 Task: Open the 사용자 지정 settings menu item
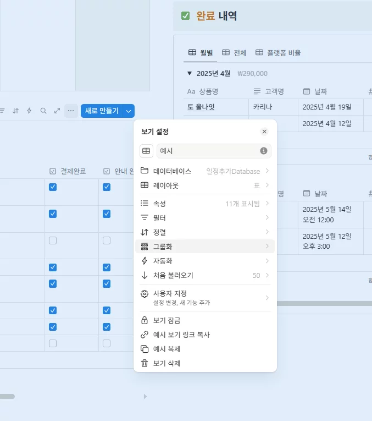pos(205,298)
